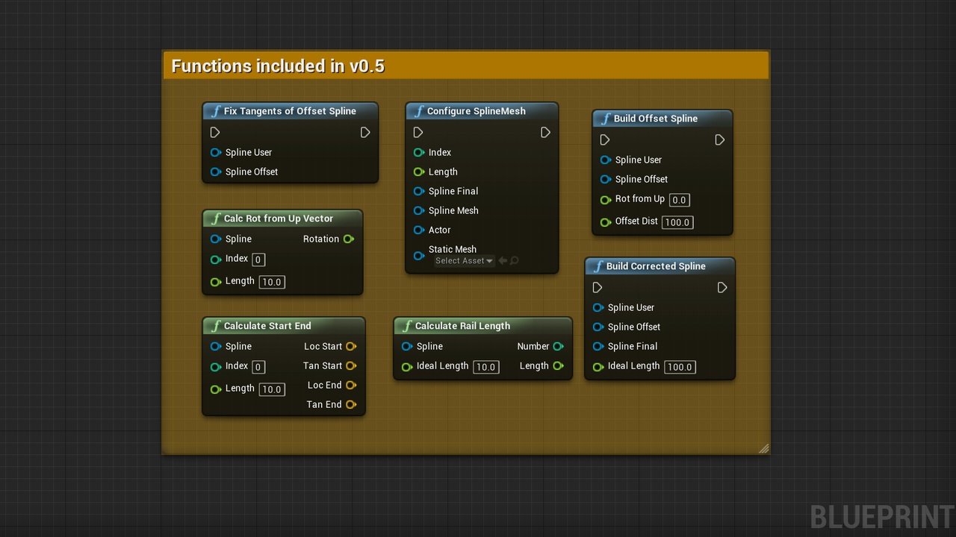The width and height of the screenshot is (956, 537).
Task: Click Length value field on Calculate Start End
Action: (x=272, y=389)
